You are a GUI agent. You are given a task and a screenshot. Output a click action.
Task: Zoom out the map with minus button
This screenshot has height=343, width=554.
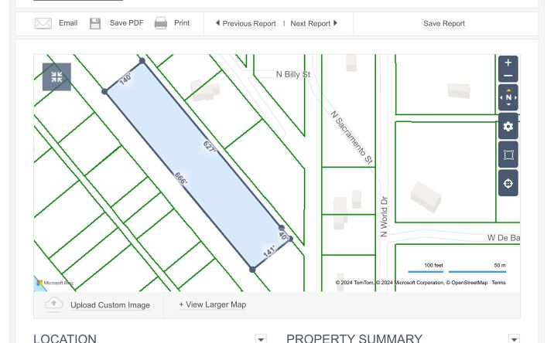click(508, 76)
